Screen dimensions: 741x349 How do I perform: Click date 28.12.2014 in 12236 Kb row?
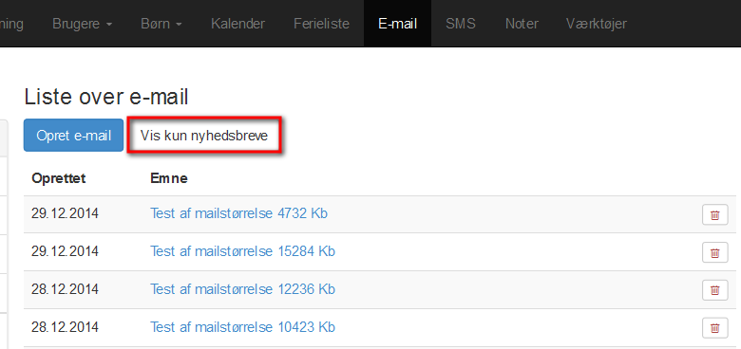65,289
